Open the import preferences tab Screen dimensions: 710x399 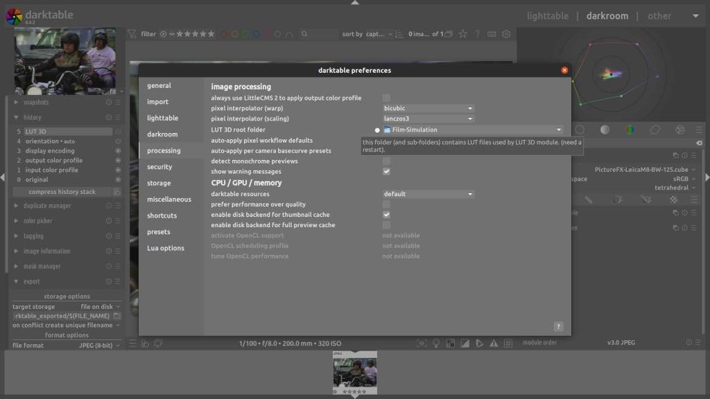(x=157, y=102)
